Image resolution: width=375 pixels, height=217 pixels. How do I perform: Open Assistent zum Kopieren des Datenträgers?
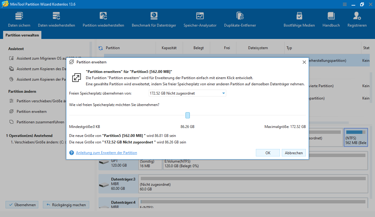[x=41, y=69]
